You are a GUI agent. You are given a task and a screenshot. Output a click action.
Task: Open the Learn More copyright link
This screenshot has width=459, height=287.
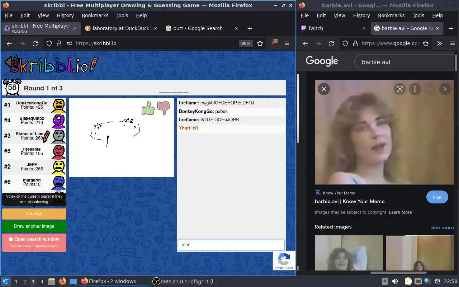coord(400,212)
